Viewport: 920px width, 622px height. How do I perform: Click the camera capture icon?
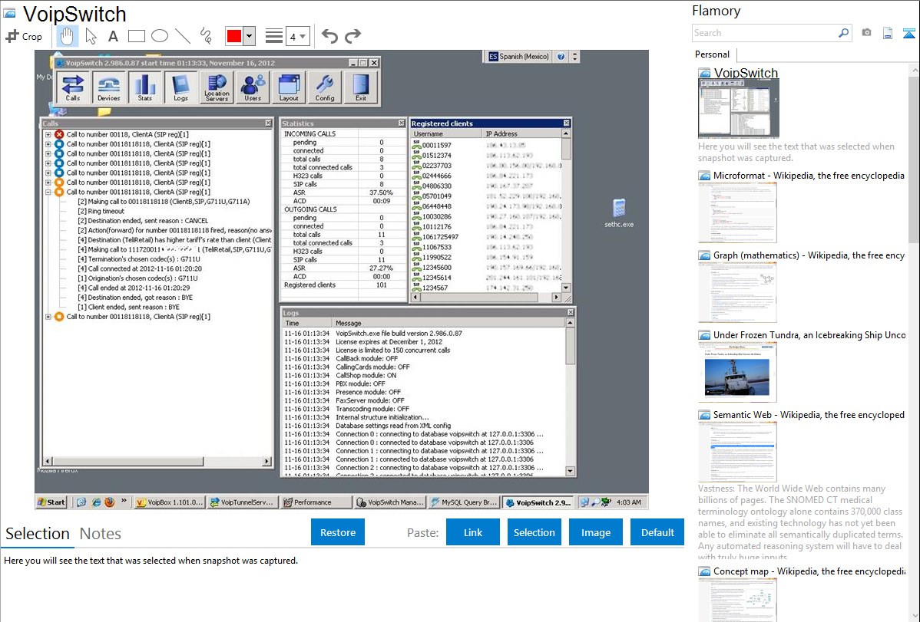(866, 33)
